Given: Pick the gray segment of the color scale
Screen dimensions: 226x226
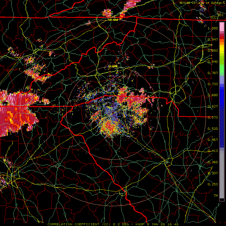Looking at the screenshot, I should point(222,175).
